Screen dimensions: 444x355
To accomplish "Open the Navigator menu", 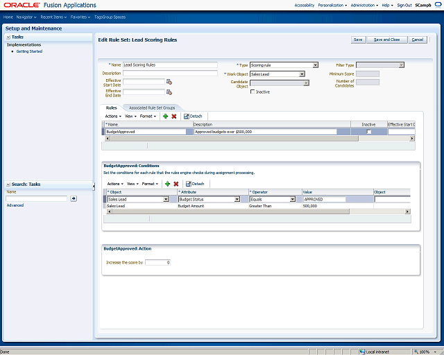I will click(26, 17).
